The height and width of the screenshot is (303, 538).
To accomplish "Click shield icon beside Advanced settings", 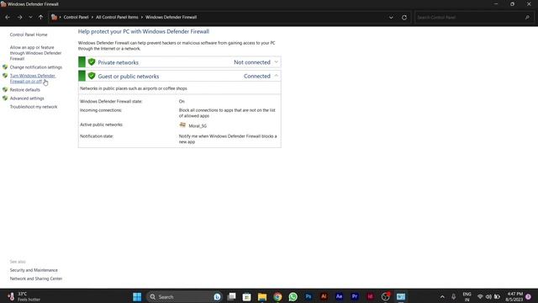I will (5, 98).
